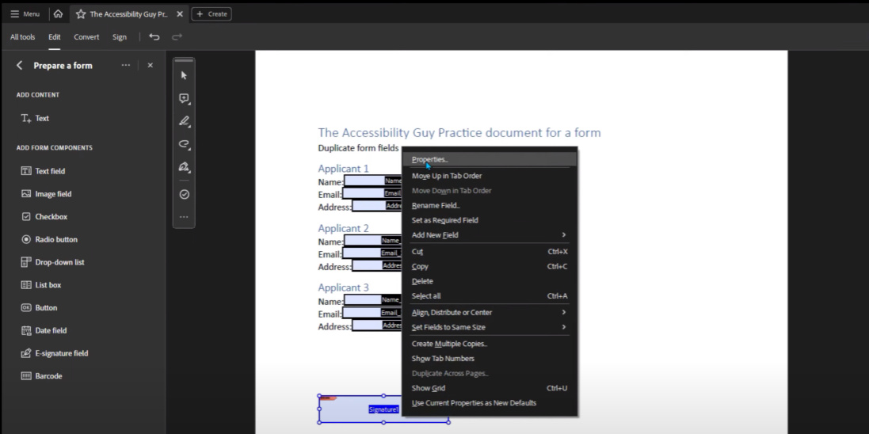
Task: Choose the freehand draw loop tool
Action: tap(184, 144)
